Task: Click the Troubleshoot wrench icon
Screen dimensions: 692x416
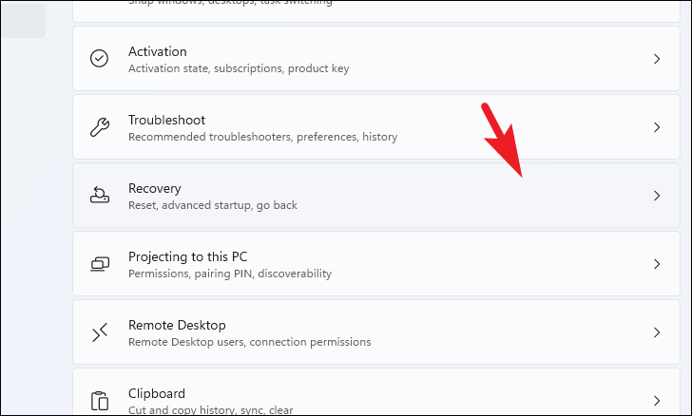Action: pos(100,127)
